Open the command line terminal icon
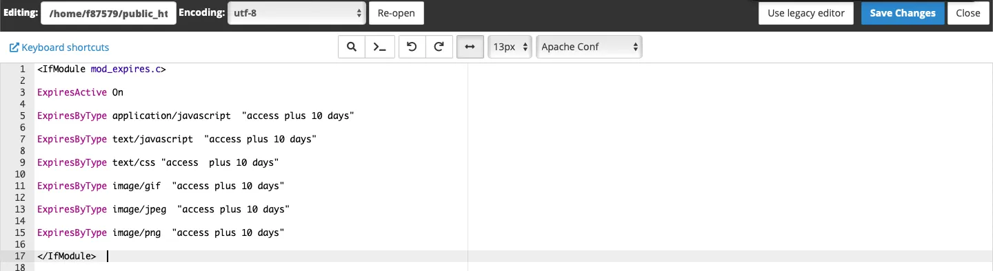The image size is (993, 271). click(379, 47)
